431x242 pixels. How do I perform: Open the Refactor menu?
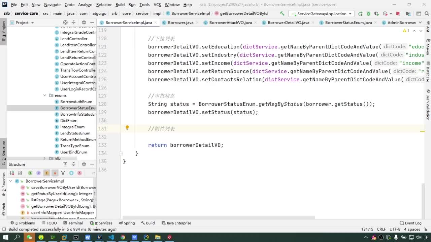104,5
